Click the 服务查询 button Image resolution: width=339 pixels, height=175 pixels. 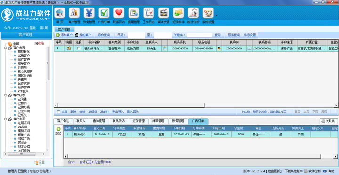coord(234,35)
